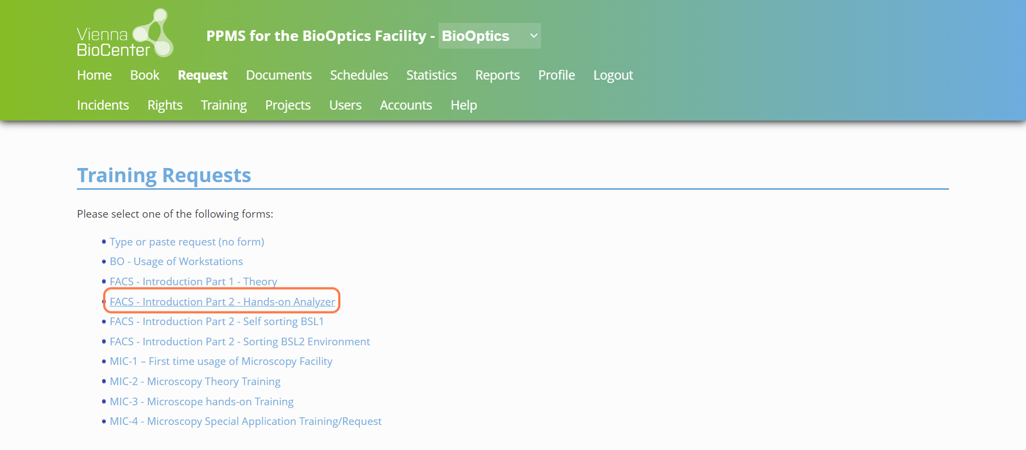Open the Documents menu
Screen dimensions: 1026x450
279,75
